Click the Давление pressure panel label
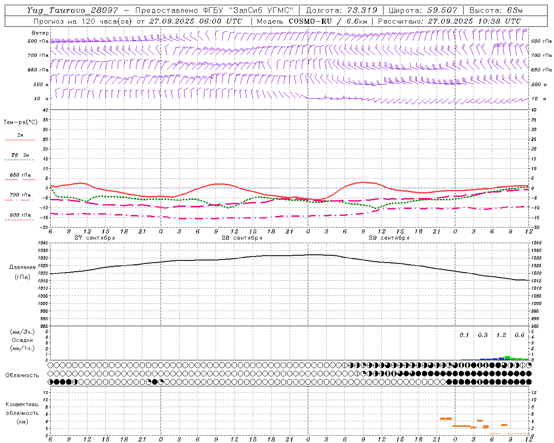 23,267
